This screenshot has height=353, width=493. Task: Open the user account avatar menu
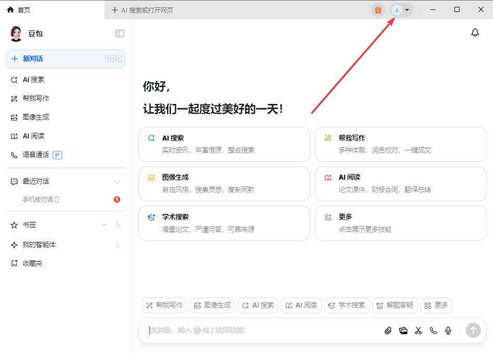[401, 10]
